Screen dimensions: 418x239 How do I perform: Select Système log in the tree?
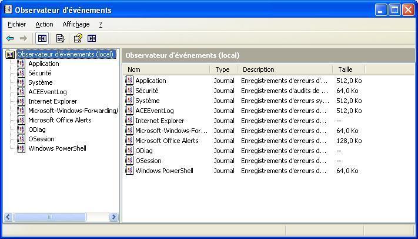tap(41, 82)
